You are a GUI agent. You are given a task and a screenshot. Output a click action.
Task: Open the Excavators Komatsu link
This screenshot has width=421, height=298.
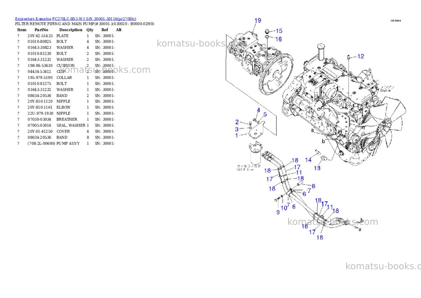click(x=33, y=19)
